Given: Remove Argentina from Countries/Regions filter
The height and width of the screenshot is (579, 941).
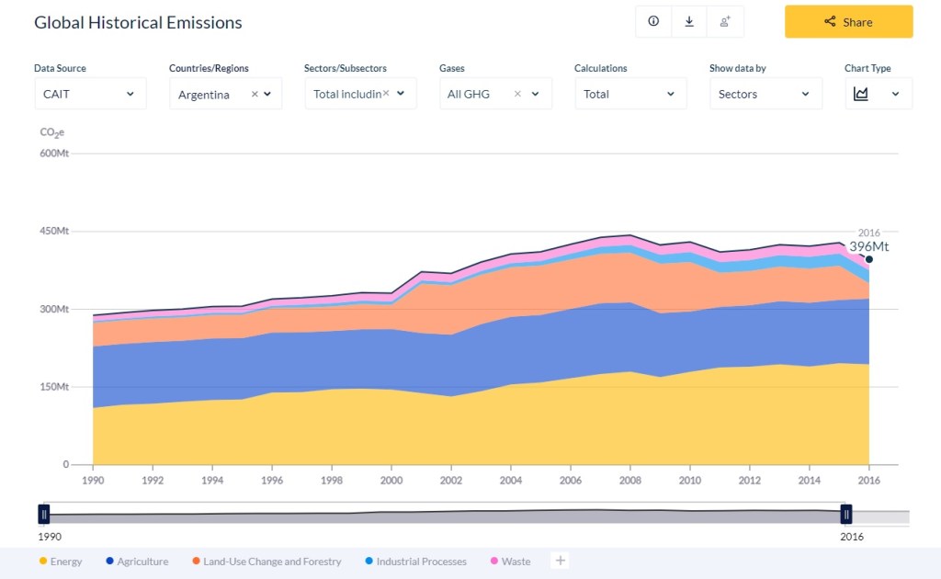Looking at the screenshot, I should (x=255, y=94).
